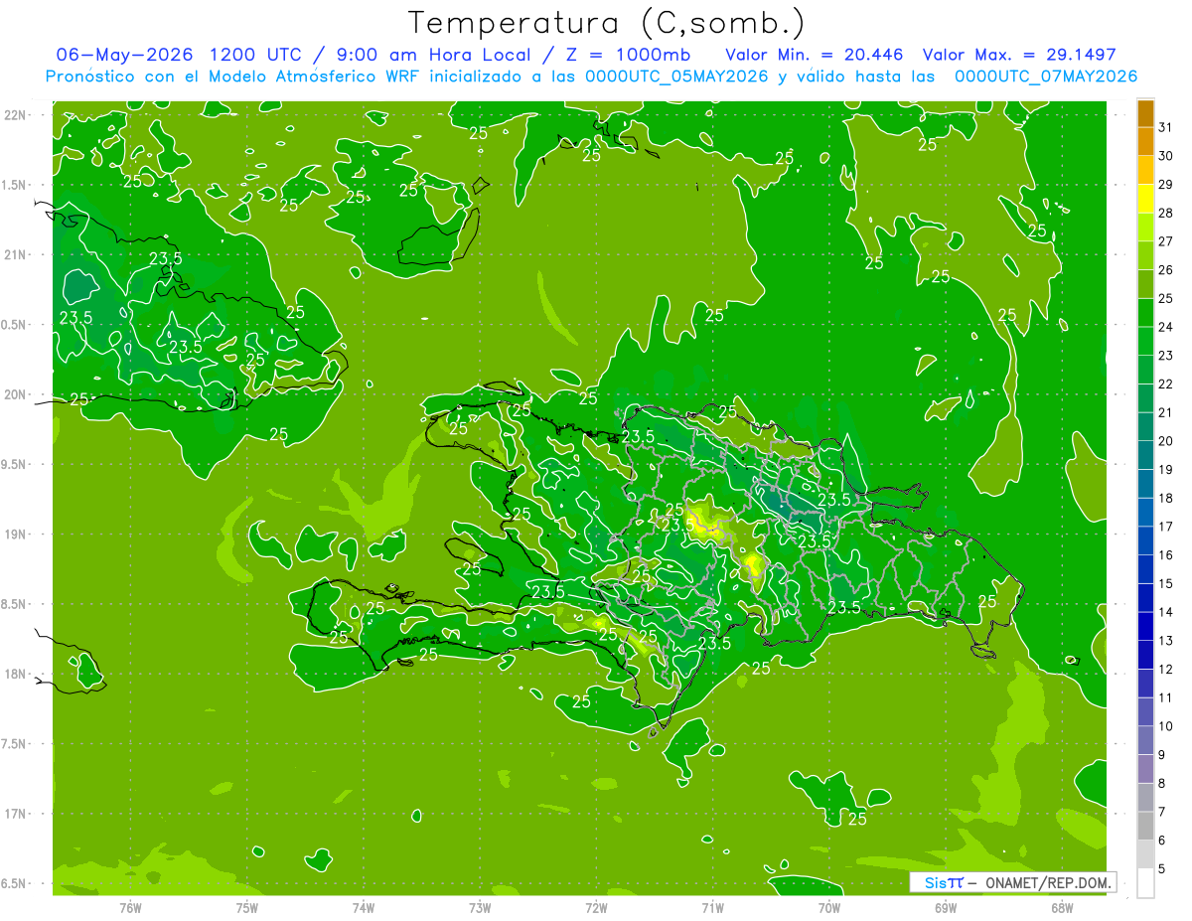Screen dimensions: 1192x921
Task: Click the Valor Min. = 20.446 text
Action: 814,55
